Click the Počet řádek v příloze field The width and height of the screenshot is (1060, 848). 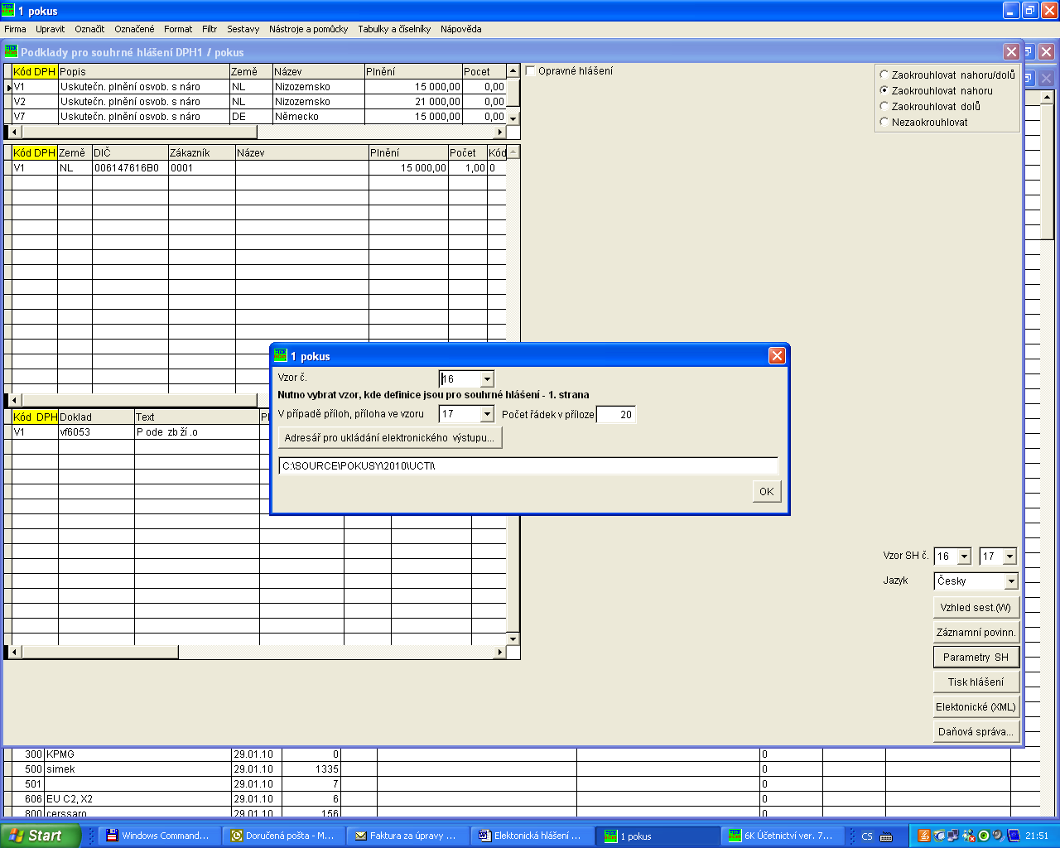click(616, 415)
